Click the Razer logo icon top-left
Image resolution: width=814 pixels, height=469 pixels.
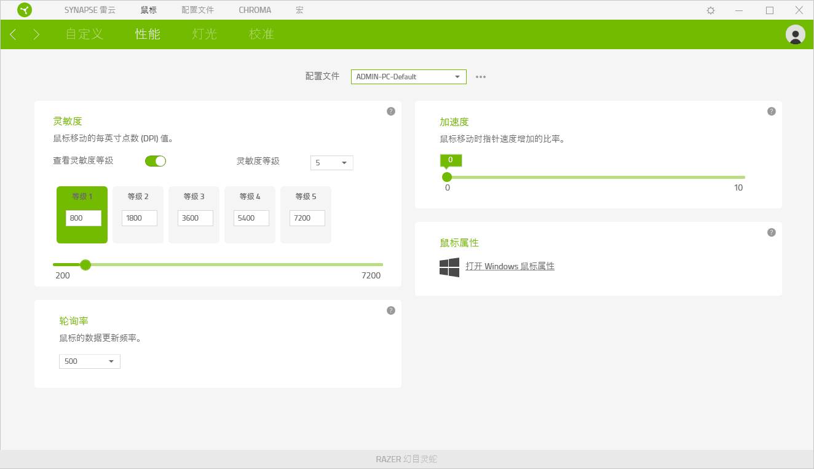(x=25, y=10)
